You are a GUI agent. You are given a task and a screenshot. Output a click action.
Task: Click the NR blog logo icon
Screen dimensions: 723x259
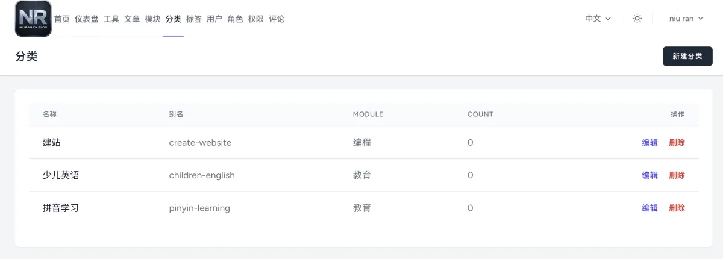pyautogui.click(x=33, y=19)
